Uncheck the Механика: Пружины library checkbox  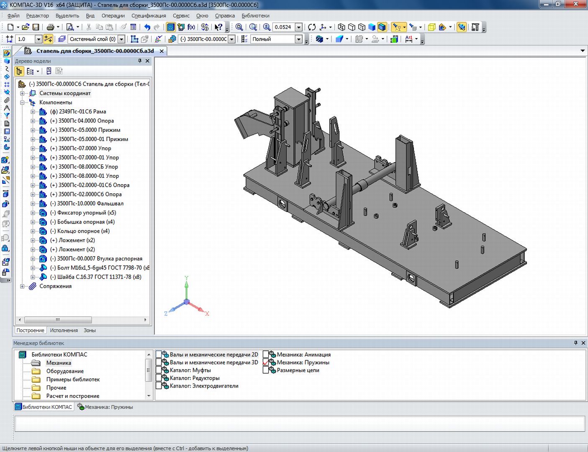click(266, 362)
